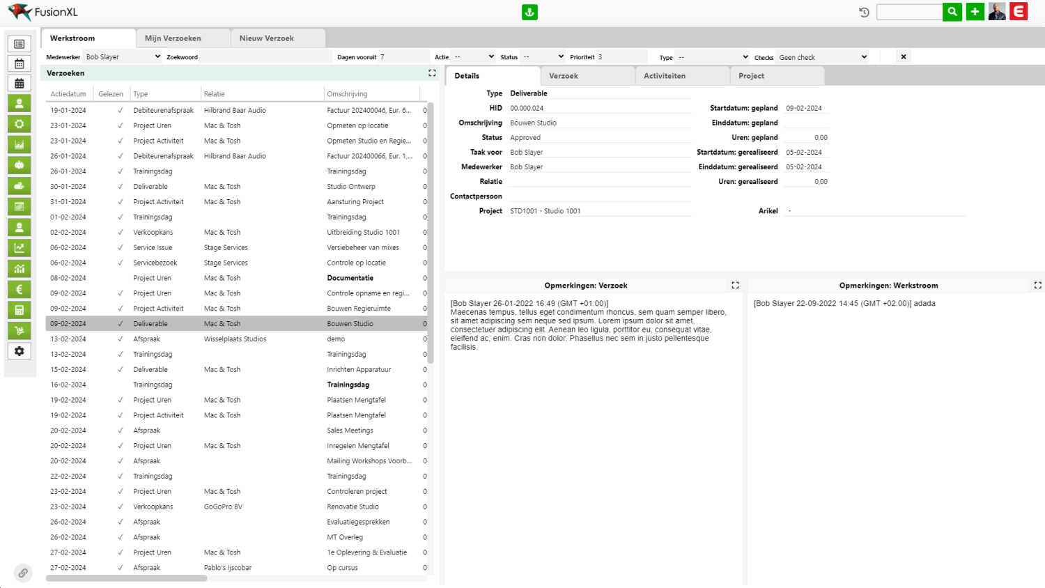Sort list by Actiedatum column header
Viewport: 1045px width, 588px height.
pos(68,94)
